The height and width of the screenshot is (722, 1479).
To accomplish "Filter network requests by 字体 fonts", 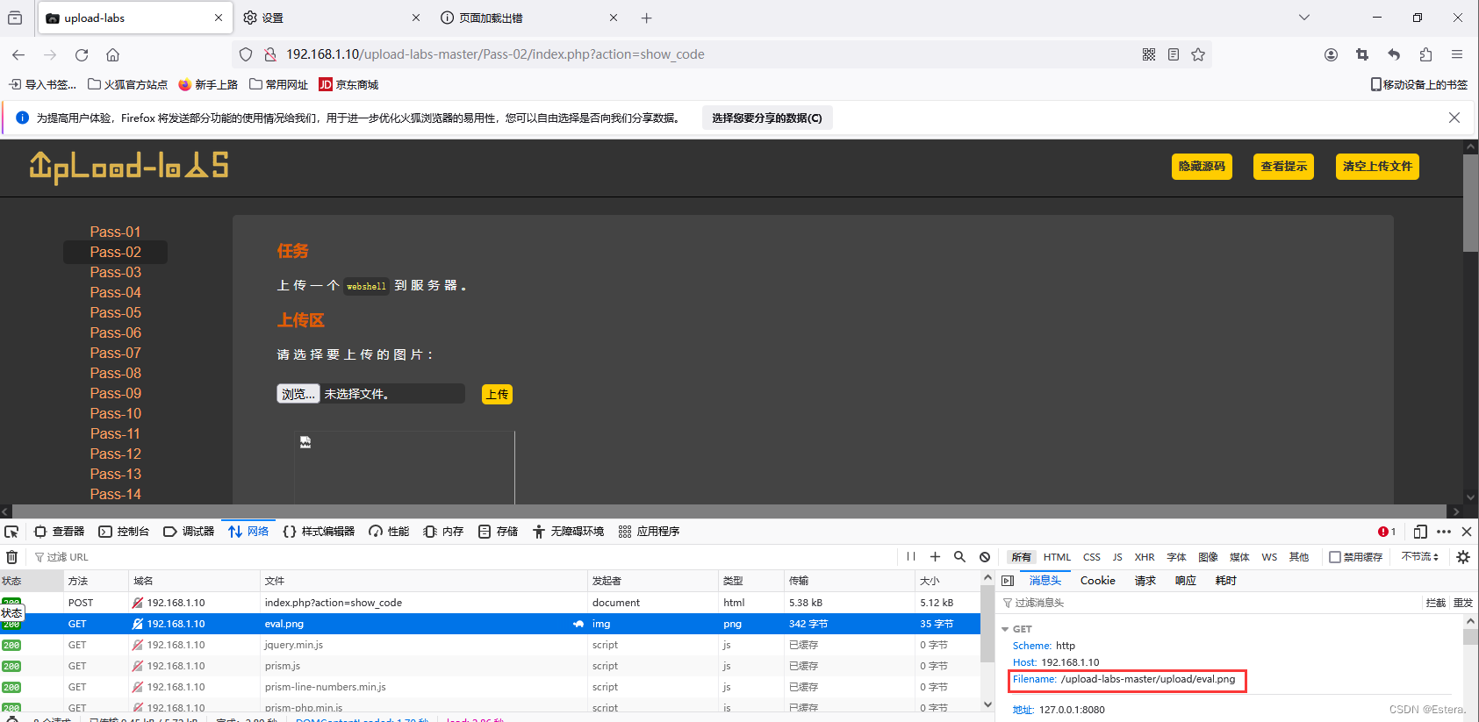I will pos(1176,557).
